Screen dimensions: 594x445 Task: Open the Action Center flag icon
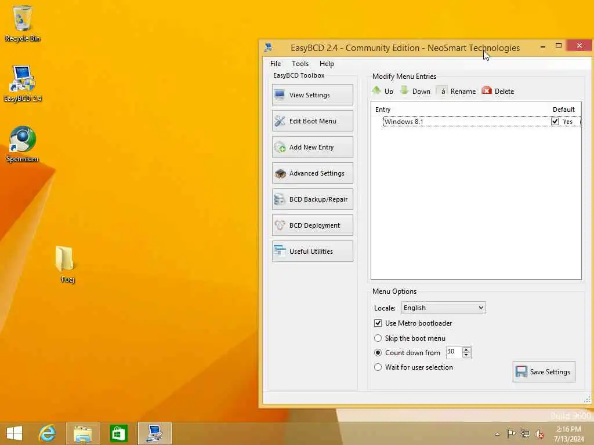511,433
